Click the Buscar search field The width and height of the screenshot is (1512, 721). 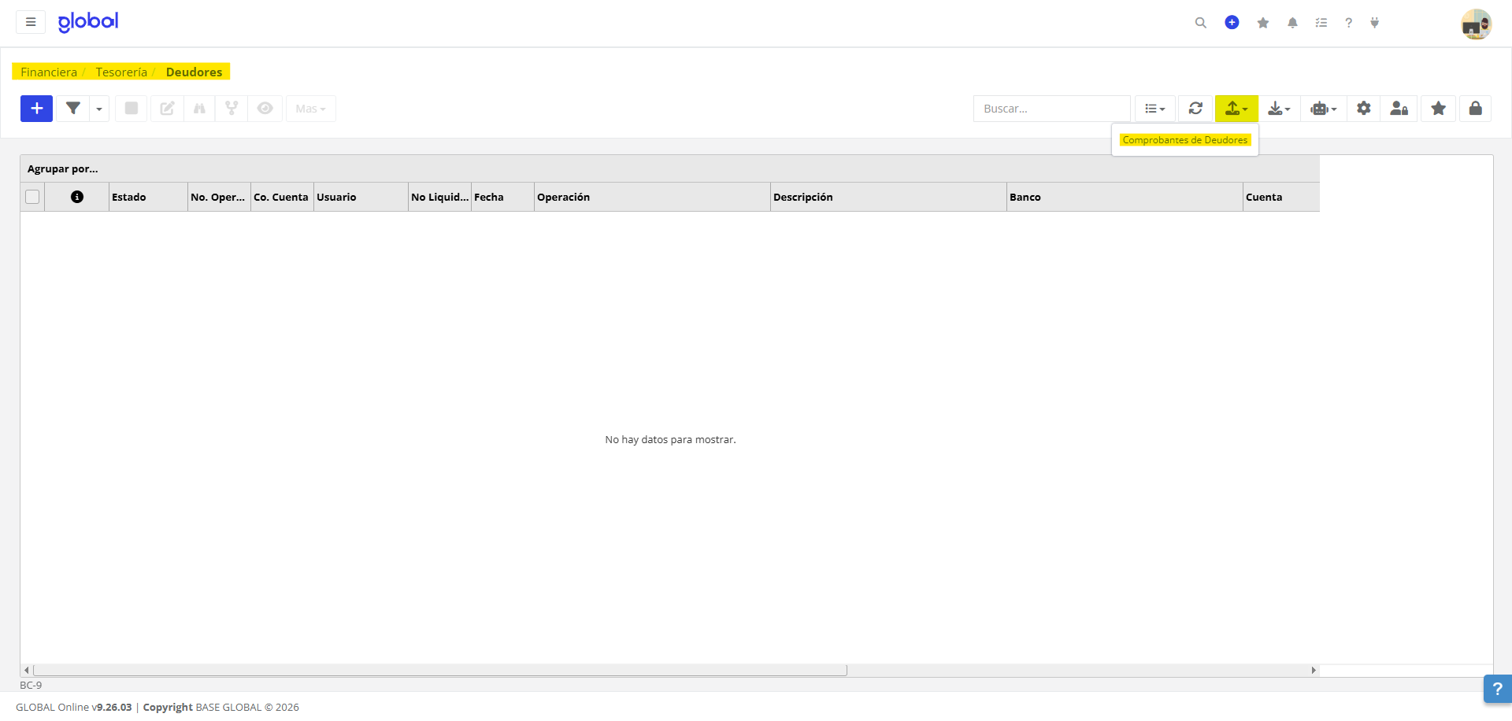point(1051,109)
